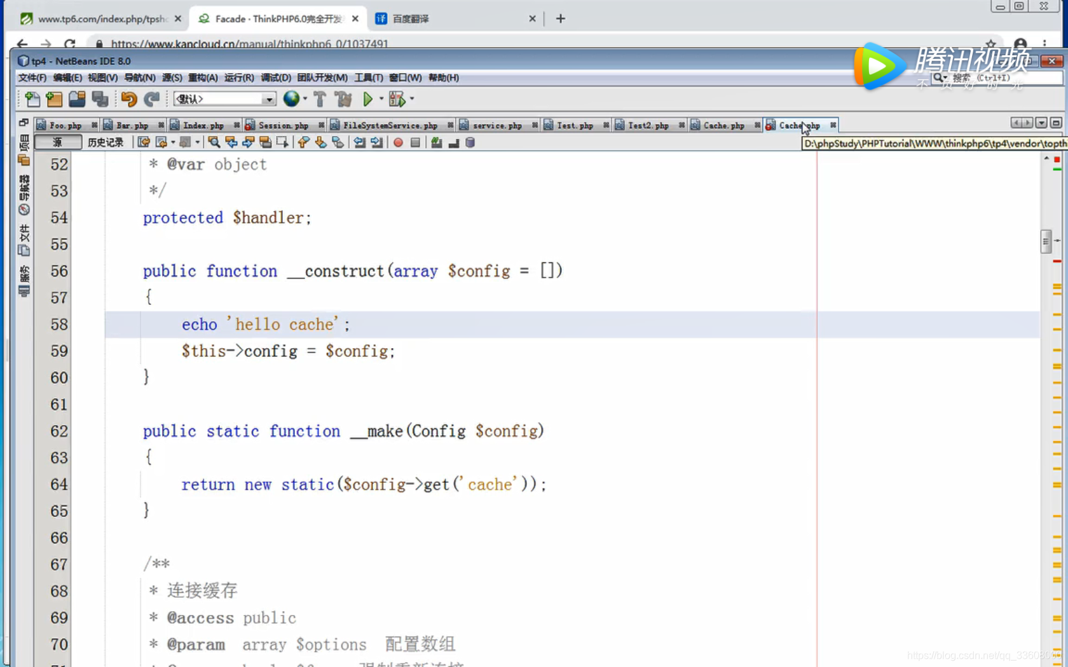Click Next Bookmark icon
The width and height of the screenshot is (1068, 667).
[x=320, y=142]
